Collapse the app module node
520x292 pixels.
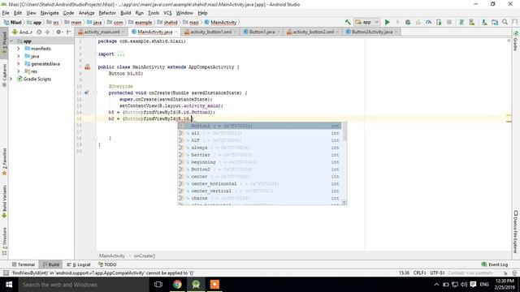click(11, 41)
